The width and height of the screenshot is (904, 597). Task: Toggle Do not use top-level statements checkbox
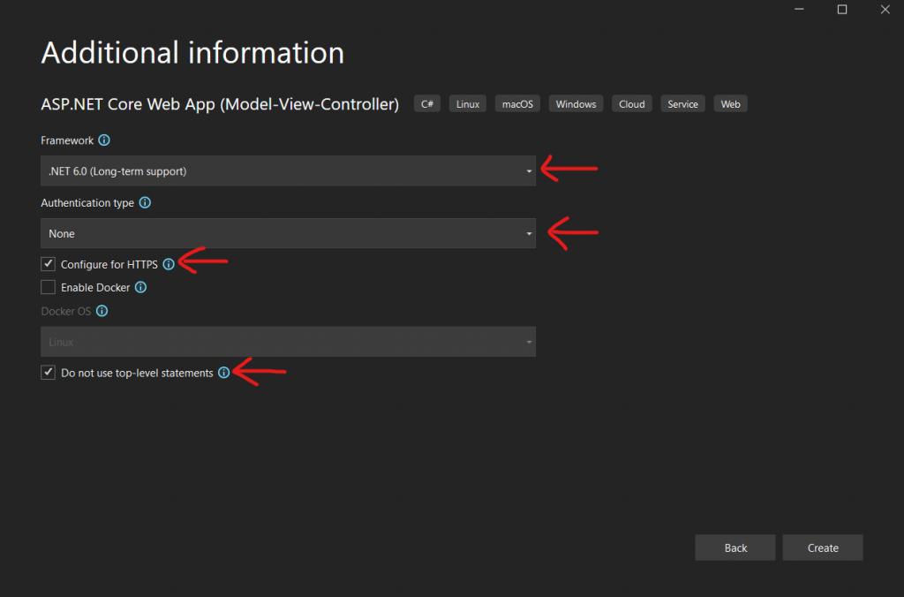pyautogui.click(x=48, y=373)
